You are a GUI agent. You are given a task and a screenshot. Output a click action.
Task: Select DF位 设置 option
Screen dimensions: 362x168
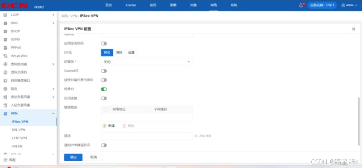click(x=131, y=52)
